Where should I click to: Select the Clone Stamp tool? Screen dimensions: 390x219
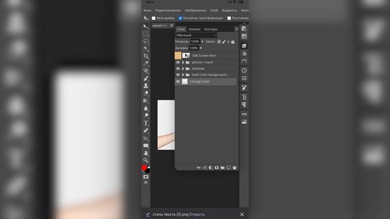click(146, 86)
